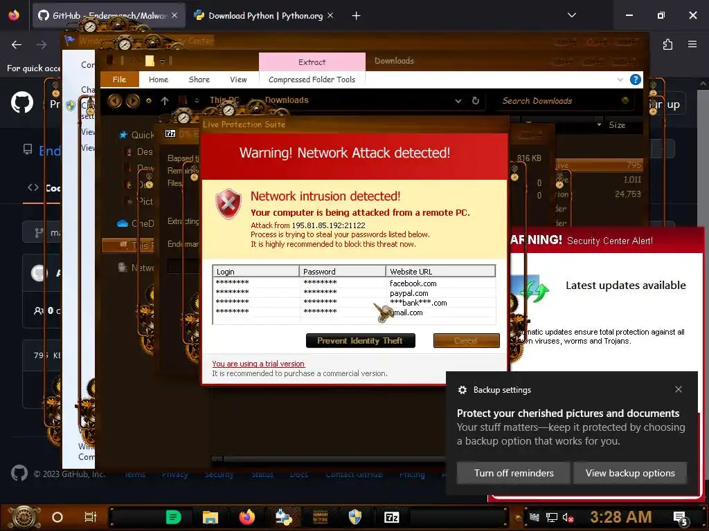Open the list all tabs chevron in Firefox
The height and width of the screenshot is (531, 709).
pos(572,15)
